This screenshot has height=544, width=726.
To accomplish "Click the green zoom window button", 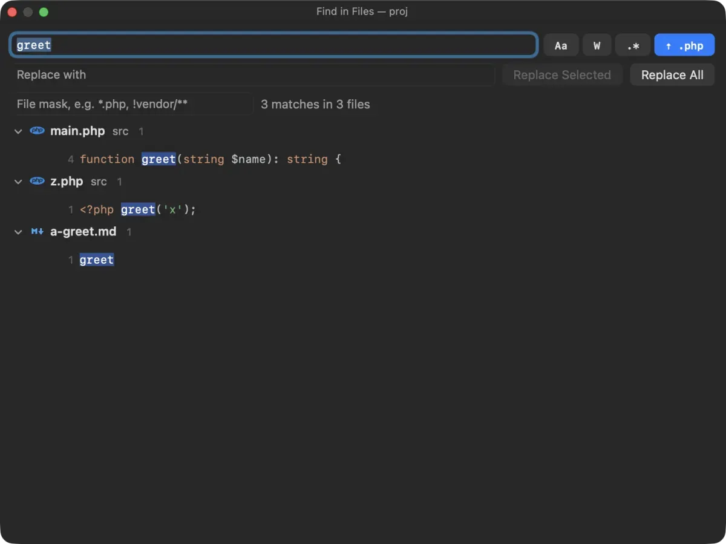I will [44, 12].
